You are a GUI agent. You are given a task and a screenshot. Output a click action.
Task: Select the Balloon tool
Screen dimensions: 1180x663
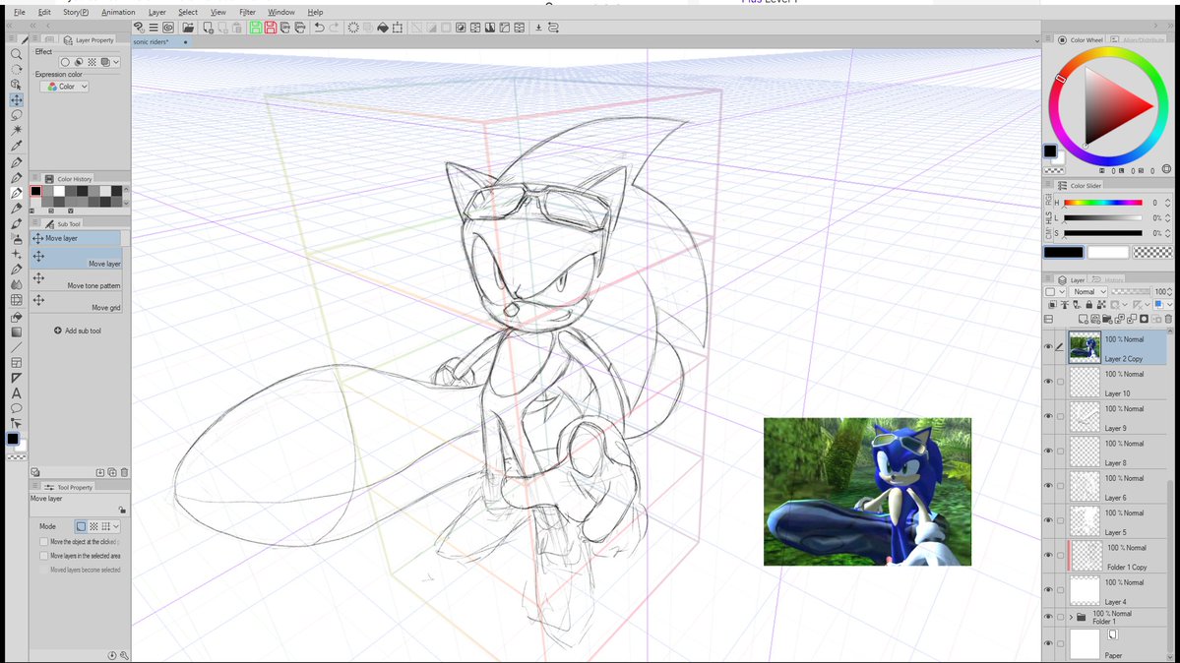point(16,408)
